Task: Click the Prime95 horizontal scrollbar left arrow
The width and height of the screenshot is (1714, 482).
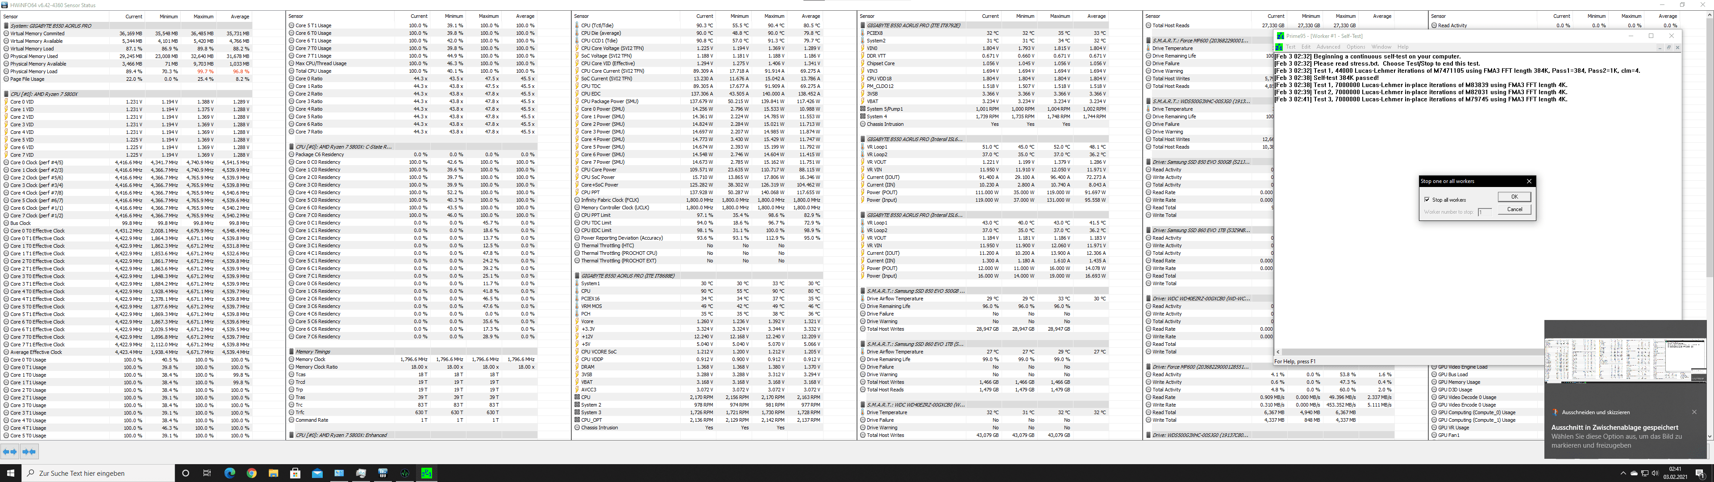Action: pos(1278,352)
